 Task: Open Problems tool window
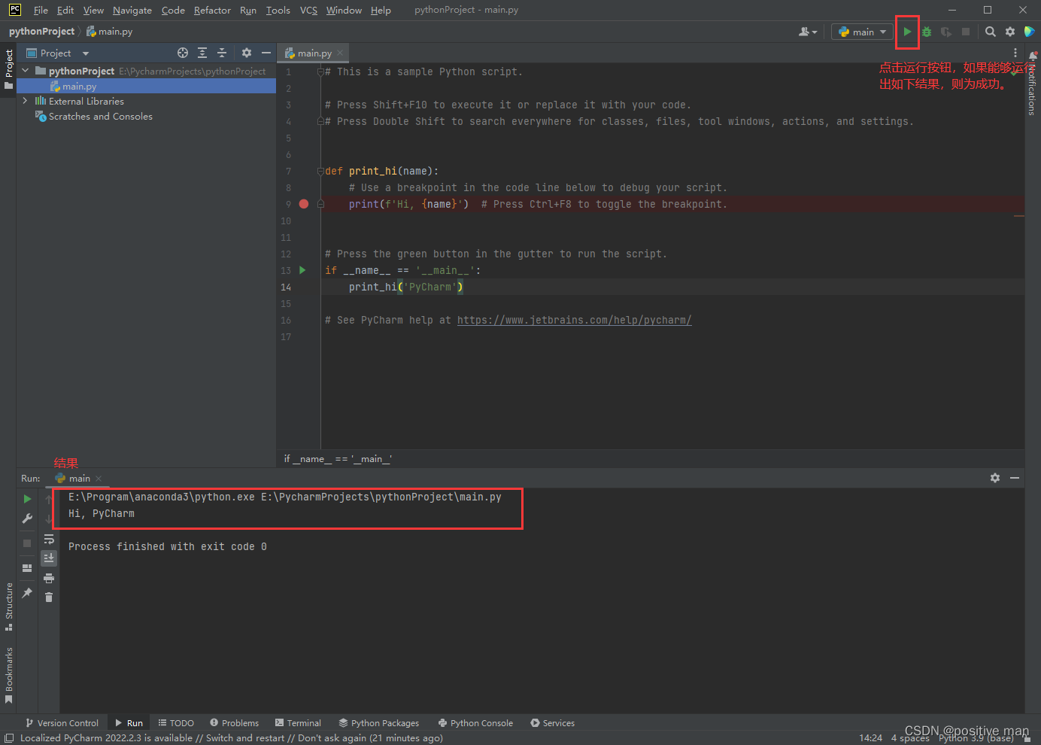pos(235,723)
